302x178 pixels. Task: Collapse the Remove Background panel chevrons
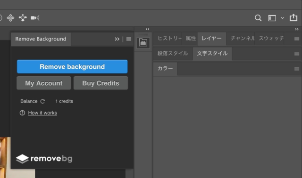pyautogui.click(x=117, y=39)
